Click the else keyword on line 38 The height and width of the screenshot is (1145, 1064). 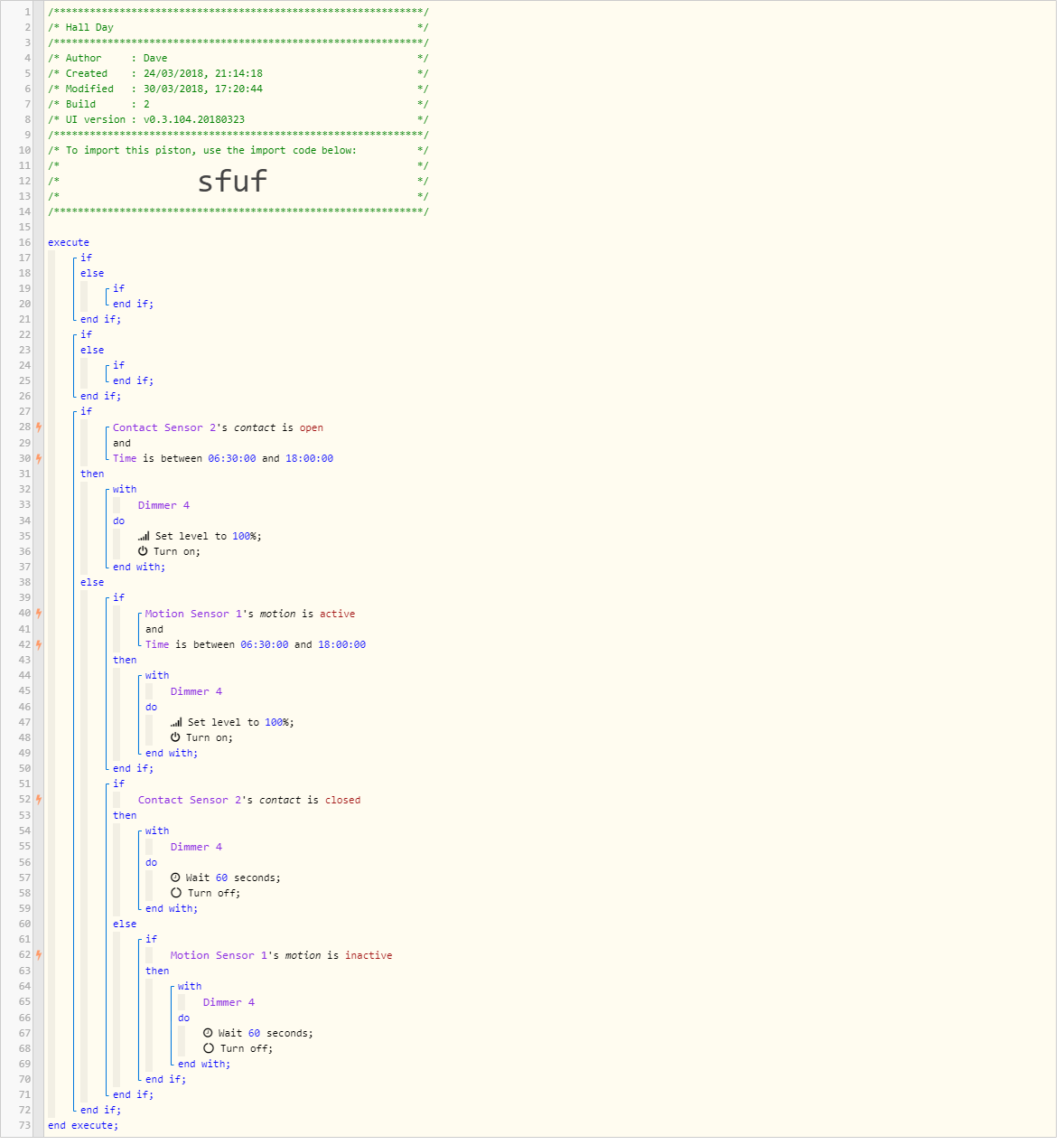92,582
